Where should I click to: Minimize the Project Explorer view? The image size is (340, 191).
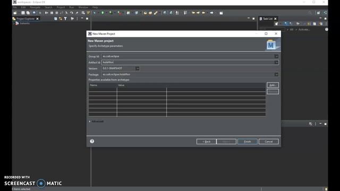(x=82, y=19)
